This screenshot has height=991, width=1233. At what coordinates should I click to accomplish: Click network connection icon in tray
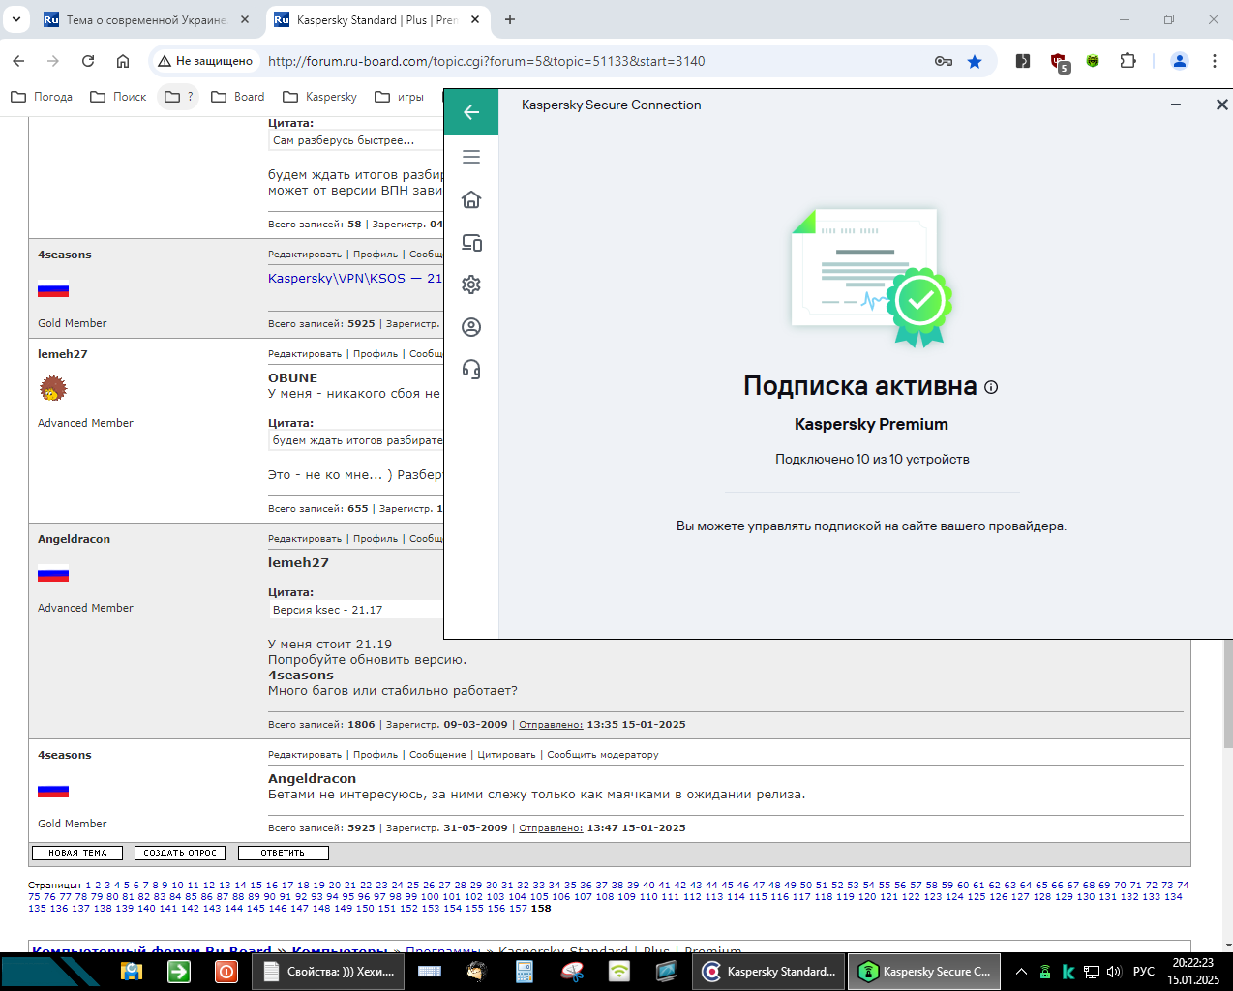pyautogui.click(x=1092, y=972)
